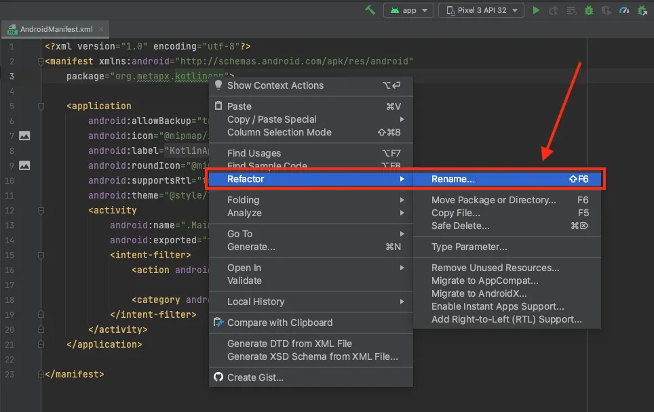The height and width of the screenshot is (412, 654).
Task: Open the Profiler gauge icon
Action: tap(624, 10)
